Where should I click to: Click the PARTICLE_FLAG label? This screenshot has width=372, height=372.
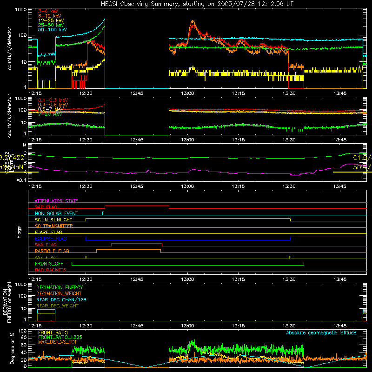(x=52, y=251)
